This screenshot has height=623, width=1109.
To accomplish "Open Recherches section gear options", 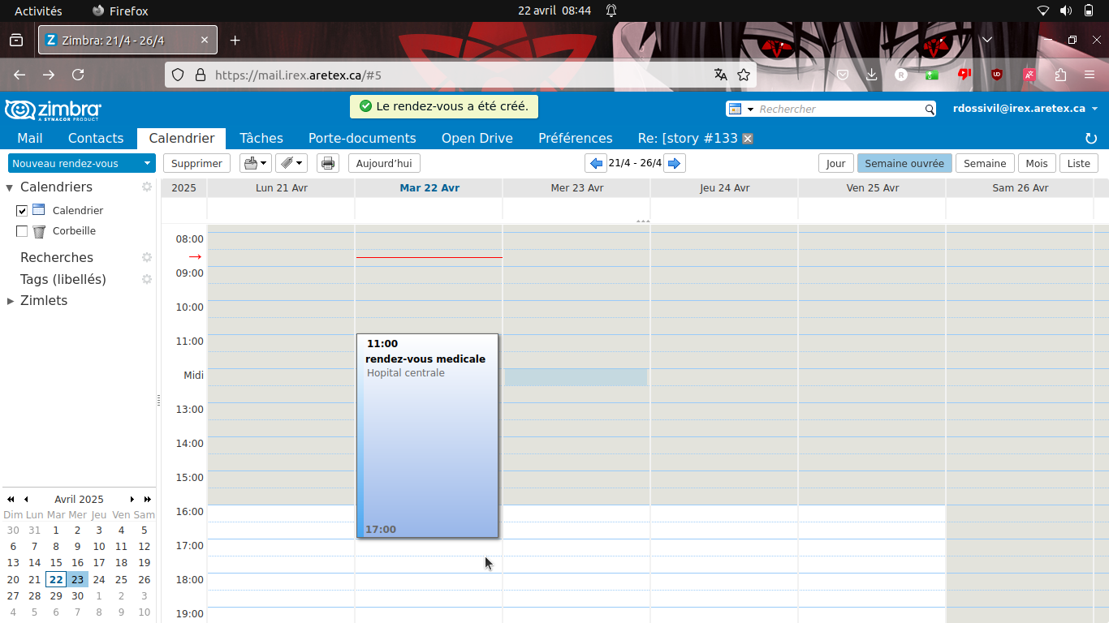I will pos(147,257).
